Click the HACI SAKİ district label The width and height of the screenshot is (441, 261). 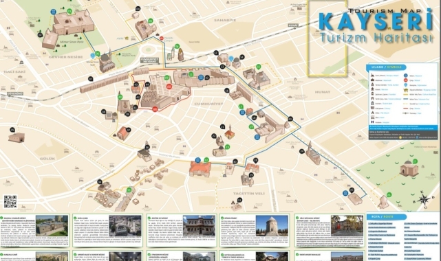[14, 72]
